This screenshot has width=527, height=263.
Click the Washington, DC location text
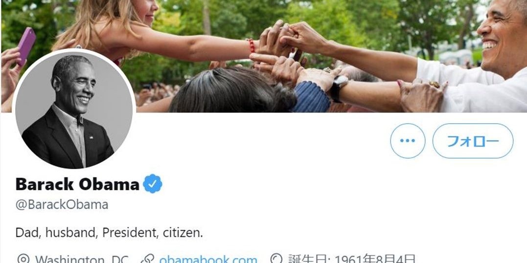(82, 260)
